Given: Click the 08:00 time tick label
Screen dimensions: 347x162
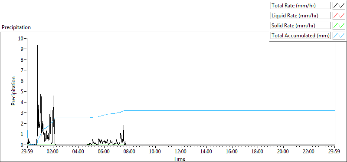Looking at the screenshot, I should point(130,152).
